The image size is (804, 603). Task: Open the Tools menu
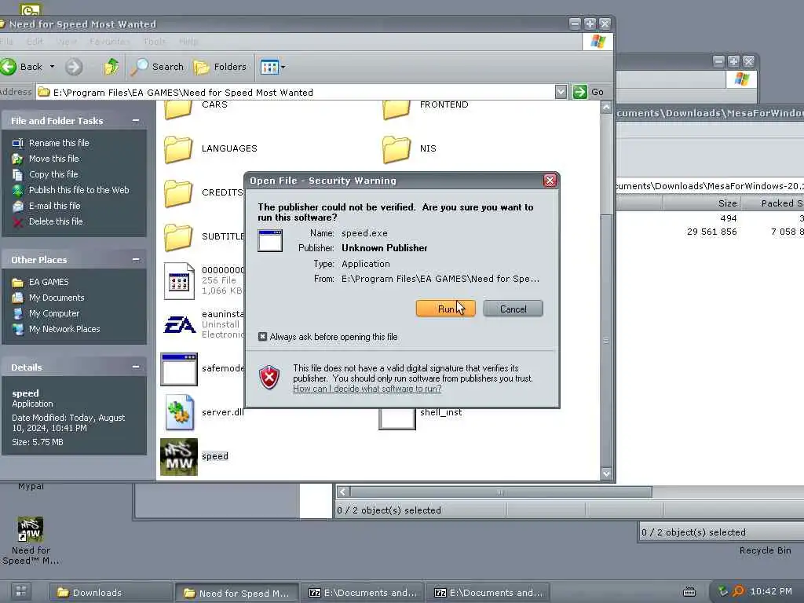[155, 42]
